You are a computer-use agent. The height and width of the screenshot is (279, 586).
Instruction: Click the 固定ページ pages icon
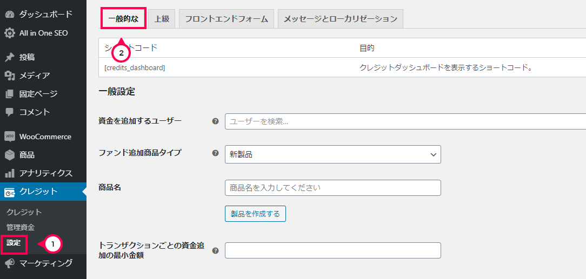coord(10,94)
